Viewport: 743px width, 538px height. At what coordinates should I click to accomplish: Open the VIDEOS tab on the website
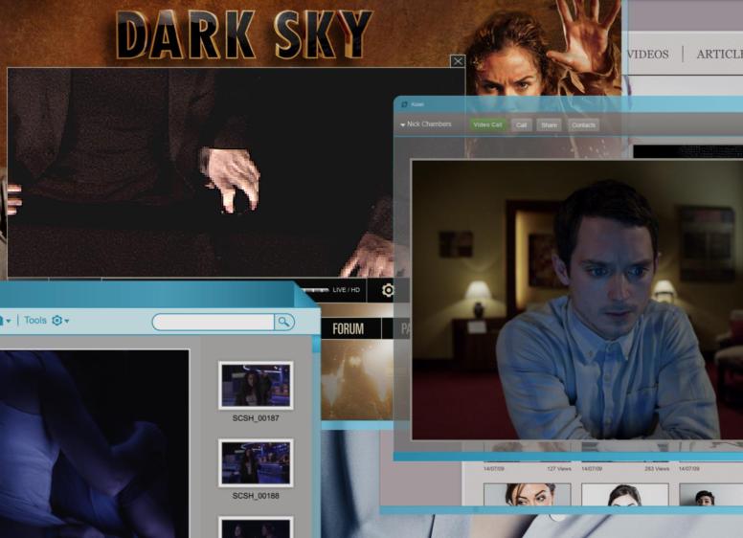(648, 55)
